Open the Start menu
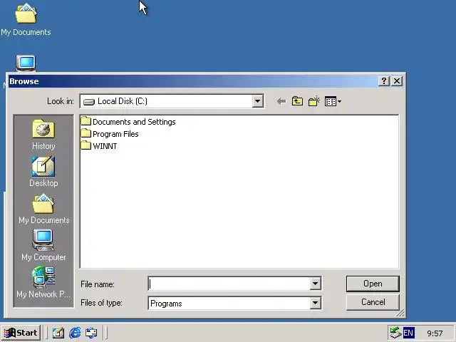The height and width of the screenshot is (342, 456). pos(21,333)
